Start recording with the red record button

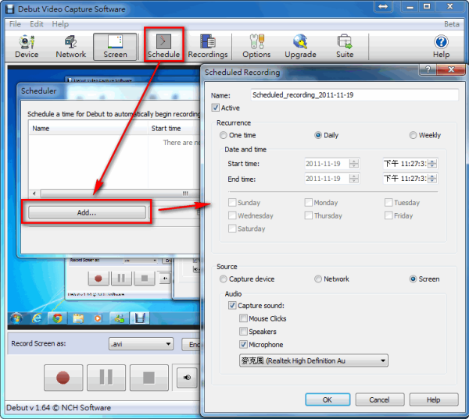[63, 378]
